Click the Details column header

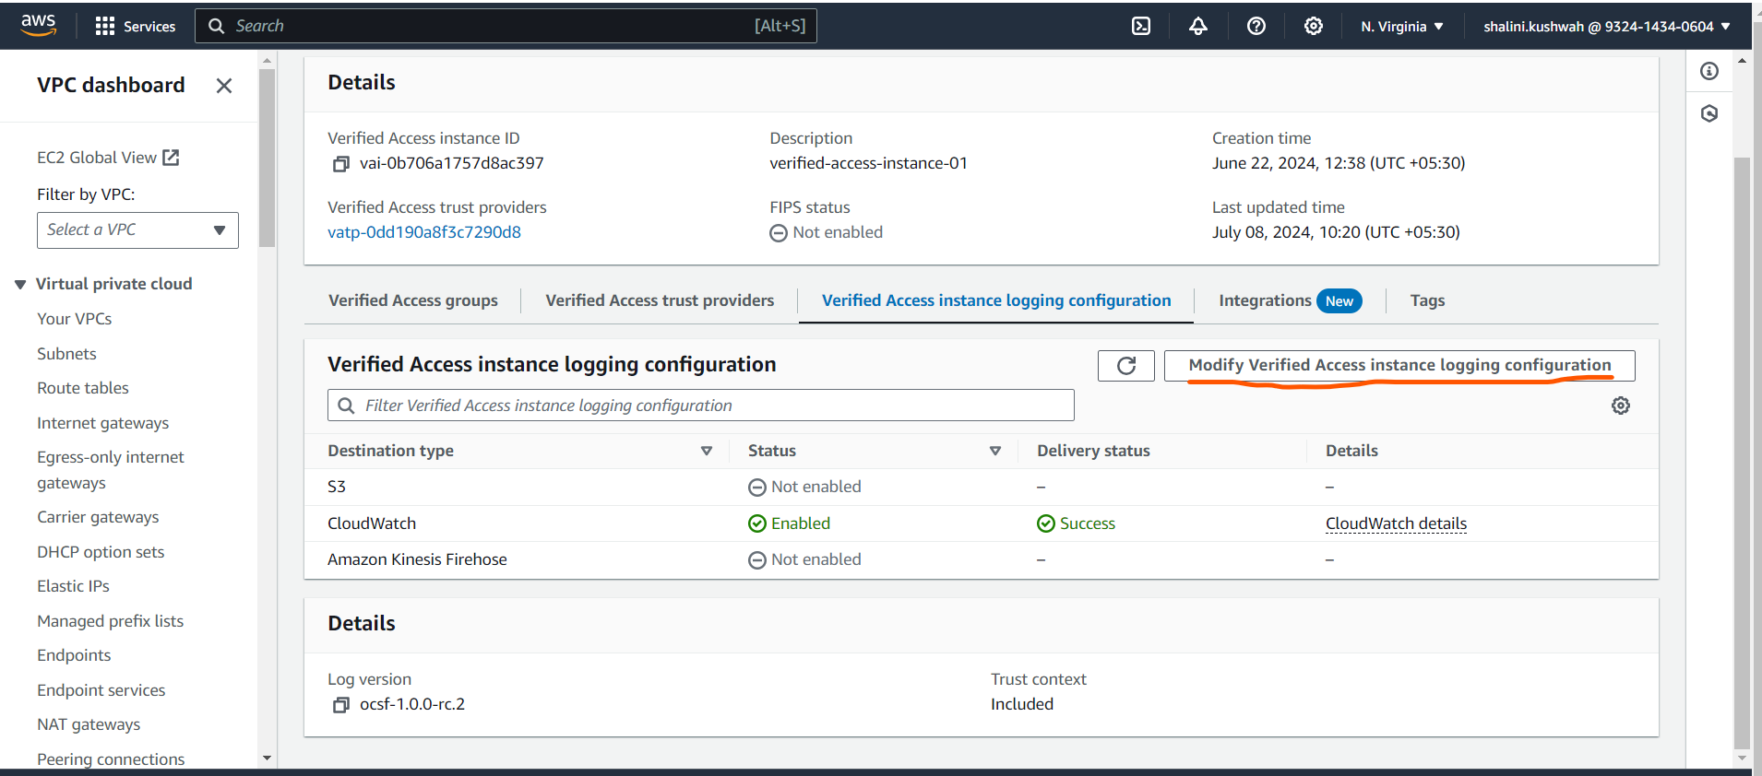pyautogui.click(x=1351, y=451)
